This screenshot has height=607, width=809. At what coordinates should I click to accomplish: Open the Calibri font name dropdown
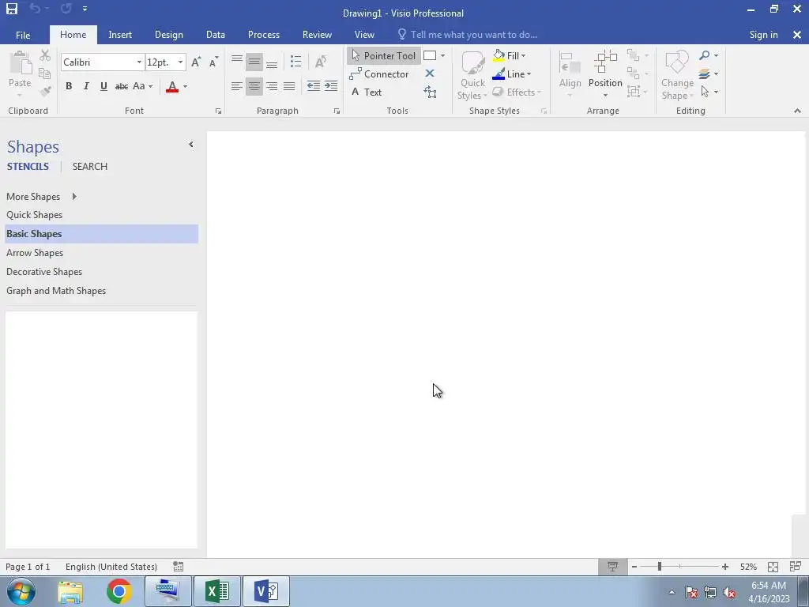coord(139,62)
